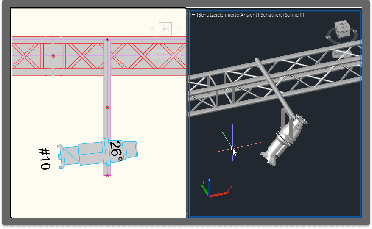The height and width of the screenshot is (229, 372).
Task: Select the top grip point on the vertical pipe
Action: [107, 40]
